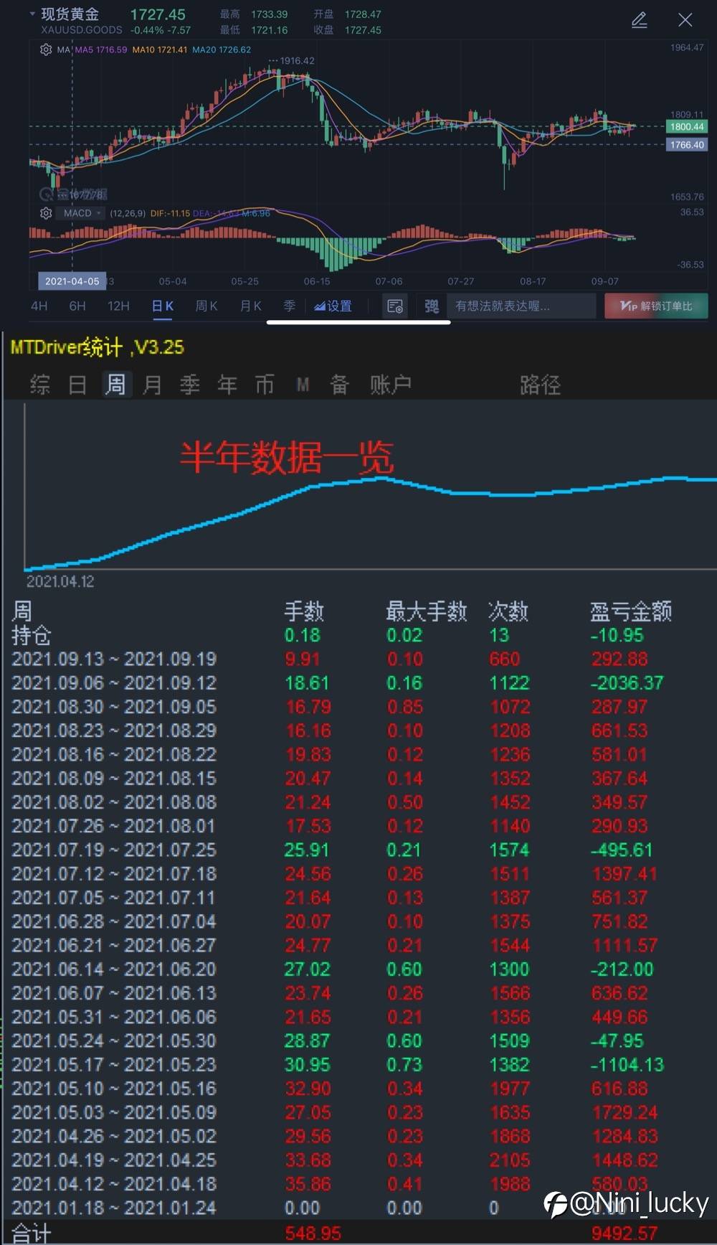
Task: Close the gold chart with X icon
Action: point(685,20)
